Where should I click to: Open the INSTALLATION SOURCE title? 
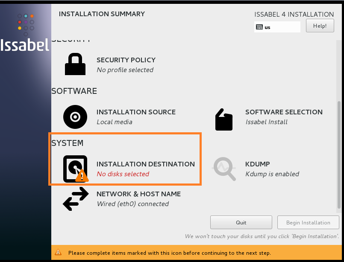[136, 112]
